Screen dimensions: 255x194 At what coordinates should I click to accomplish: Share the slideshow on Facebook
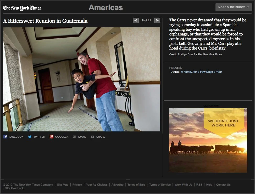tap(13, 137)
